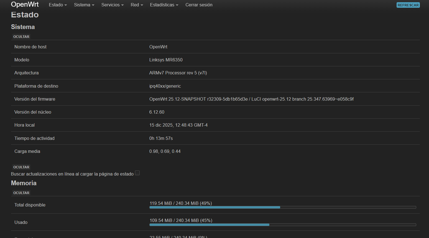Viewport: 429px width, 238px height.
Task: Click the kernel version 6.12.60 value
Action: 157,112
